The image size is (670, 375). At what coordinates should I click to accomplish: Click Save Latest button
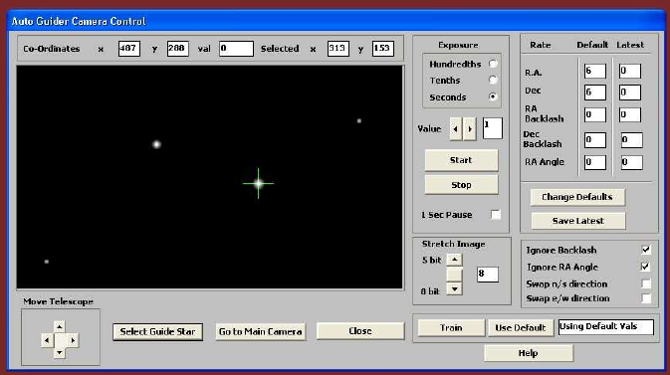click(578, 221)
